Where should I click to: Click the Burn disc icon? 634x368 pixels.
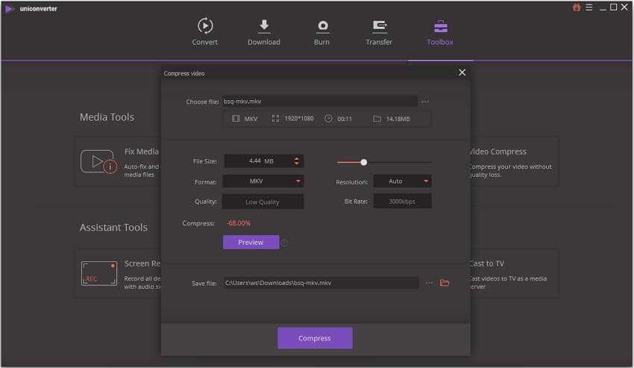(x=322, y=27)
